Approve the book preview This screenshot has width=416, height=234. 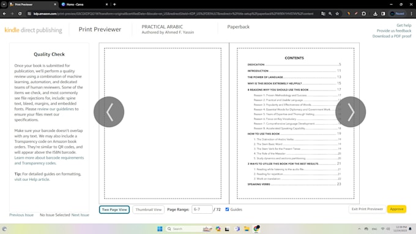pos(396,209)
